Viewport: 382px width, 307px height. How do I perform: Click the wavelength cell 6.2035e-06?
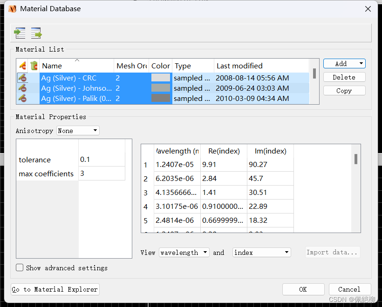pos(177,179)
